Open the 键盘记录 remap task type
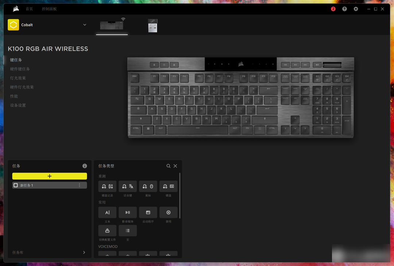Screen dimensions: 394x266 [x=107, y=186]
